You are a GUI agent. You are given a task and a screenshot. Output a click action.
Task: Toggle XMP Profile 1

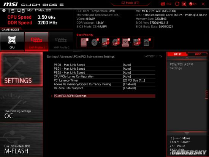tap(36, 42)
